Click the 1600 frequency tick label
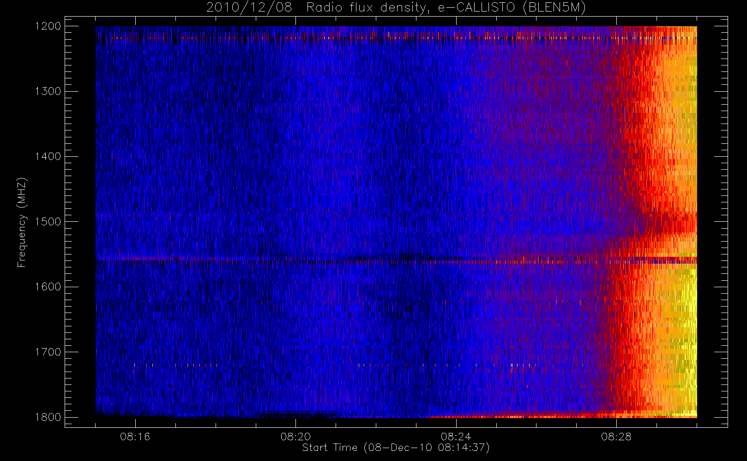The height and width of the screenshot is (461, 747). click(48, 287)
